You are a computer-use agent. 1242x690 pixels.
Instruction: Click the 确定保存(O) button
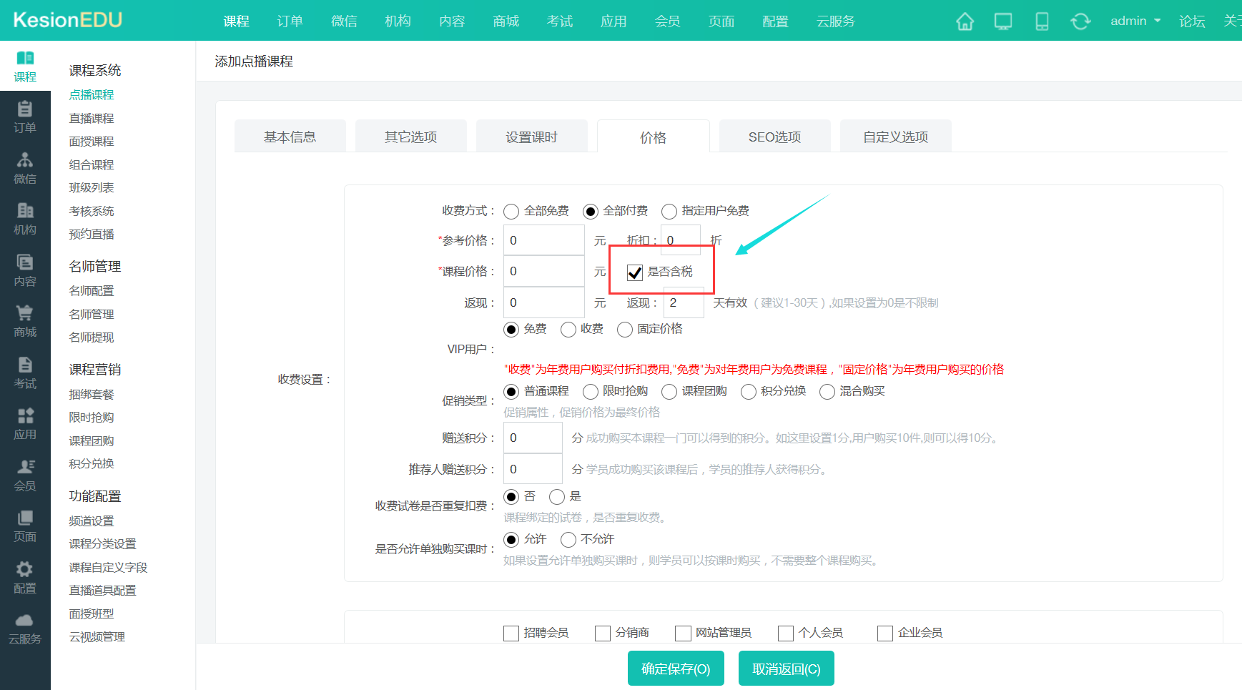click(x=675, y=668)
